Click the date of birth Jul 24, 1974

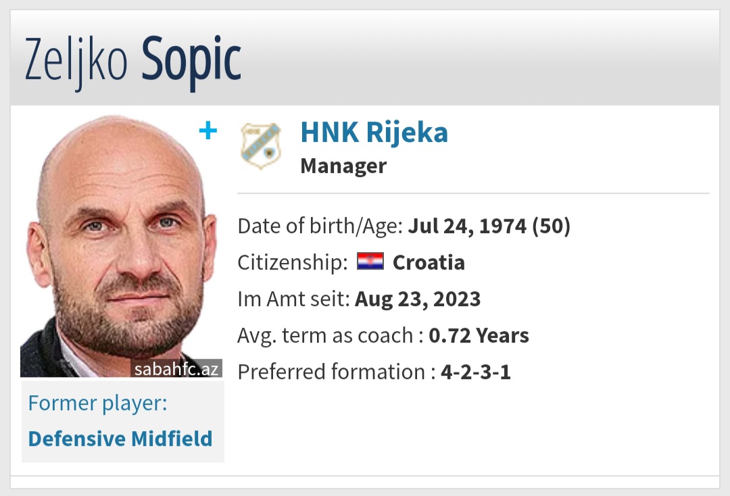click(468, 226)
